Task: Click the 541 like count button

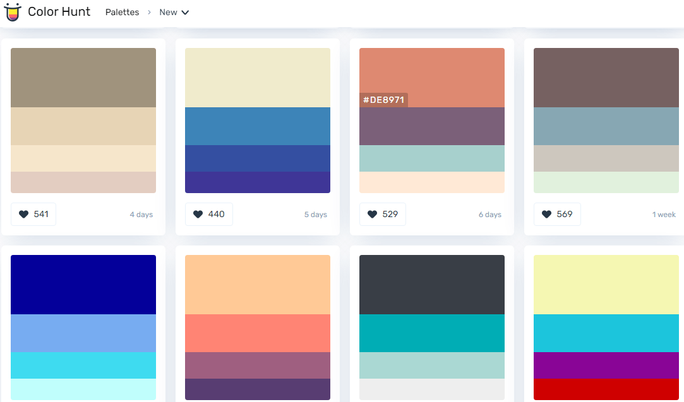Action: tap(33, 214)
